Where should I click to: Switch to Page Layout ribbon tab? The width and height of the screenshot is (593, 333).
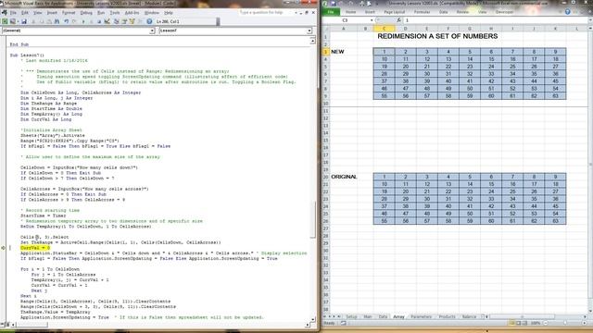[x=394, y=12]
